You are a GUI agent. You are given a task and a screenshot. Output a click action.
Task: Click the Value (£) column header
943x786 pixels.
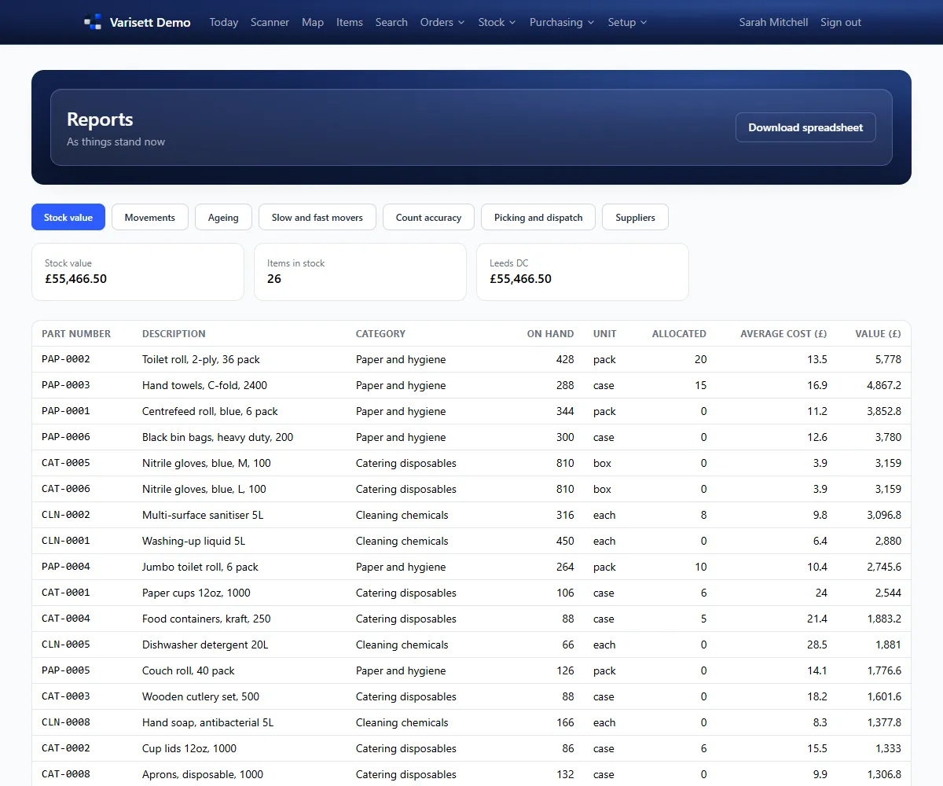click(x=878, y=333)
